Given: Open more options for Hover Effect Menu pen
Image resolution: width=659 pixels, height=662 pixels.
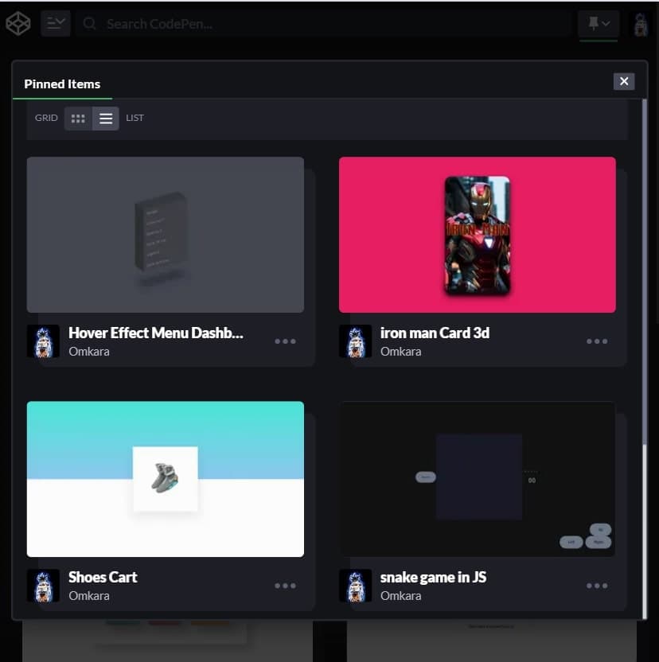Looking at the screenshot, I should (x=285, y=341).
